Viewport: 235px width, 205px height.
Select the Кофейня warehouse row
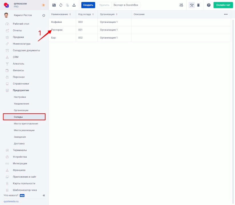pyautogui.click(x=140, y=22)
